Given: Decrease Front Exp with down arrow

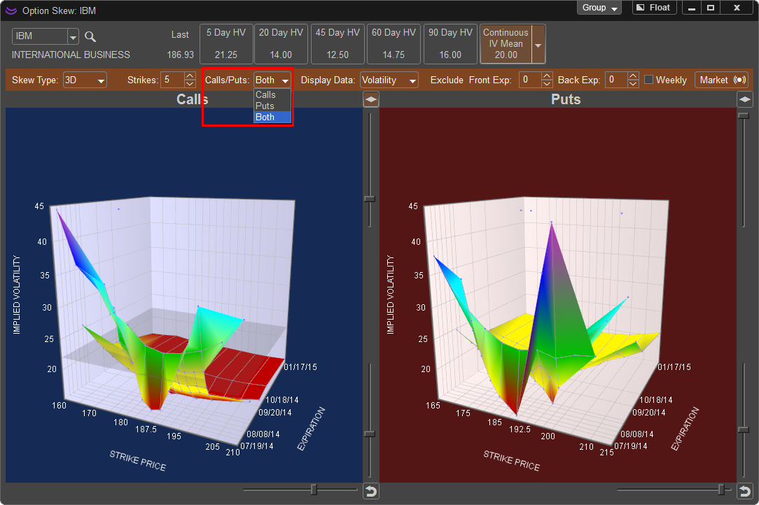Looking at the screenshot, I should [x=547, y=84].
